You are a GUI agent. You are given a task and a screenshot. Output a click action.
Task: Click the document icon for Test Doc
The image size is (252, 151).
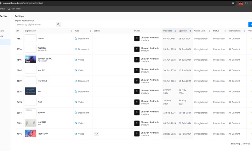(x=76, y=49)
